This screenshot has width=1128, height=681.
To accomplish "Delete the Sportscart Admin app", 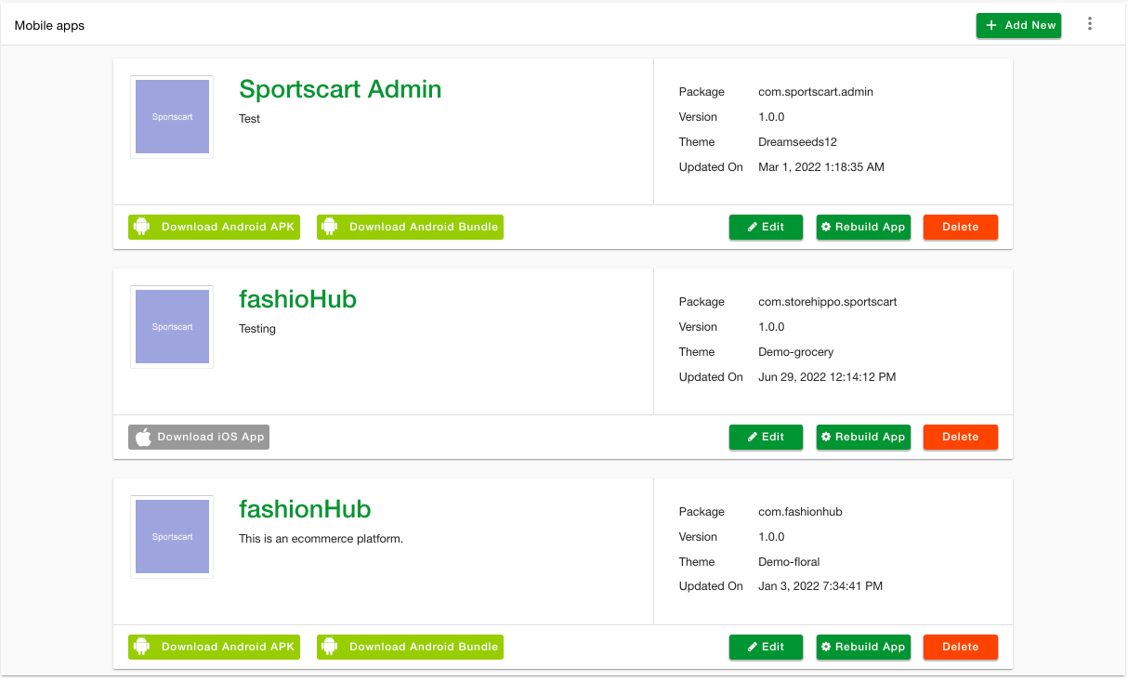I will coord(960,227).
